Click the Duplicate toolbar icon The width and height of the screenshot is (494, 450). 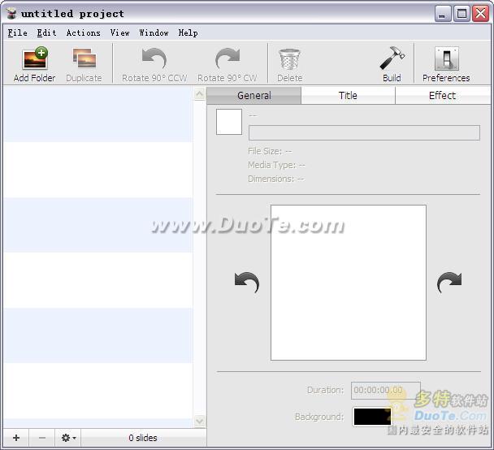tap(84, 58)
